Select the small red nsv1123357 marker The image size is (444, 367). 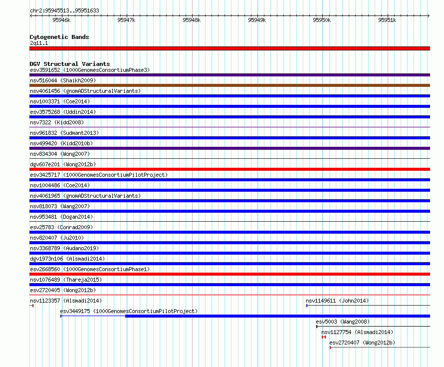point(32,306)
